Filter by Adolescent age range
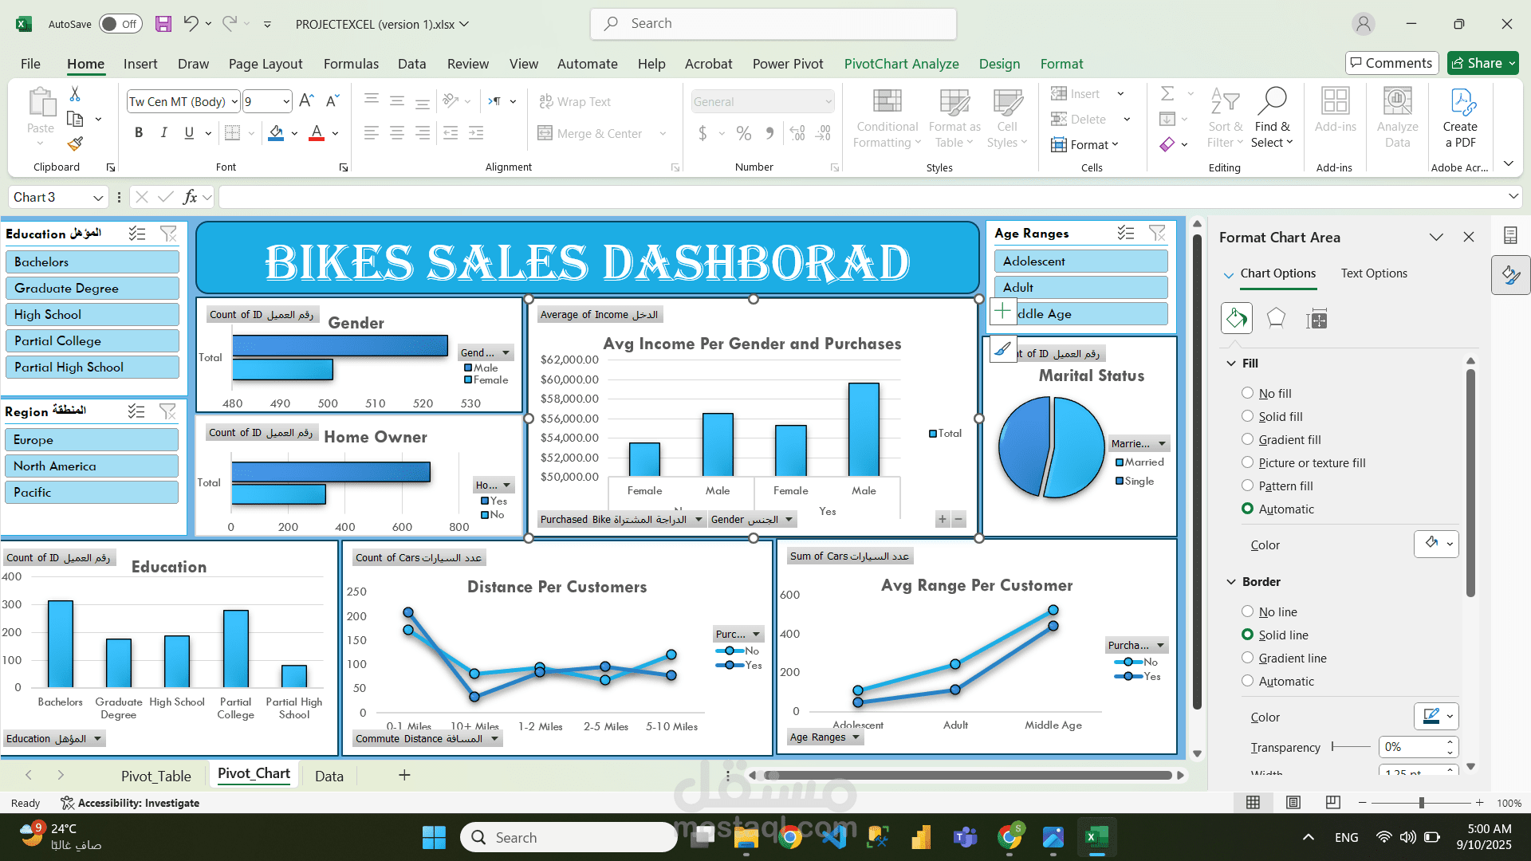The height and width of the screenshot is (861, 1531). tap(1080, 261)
